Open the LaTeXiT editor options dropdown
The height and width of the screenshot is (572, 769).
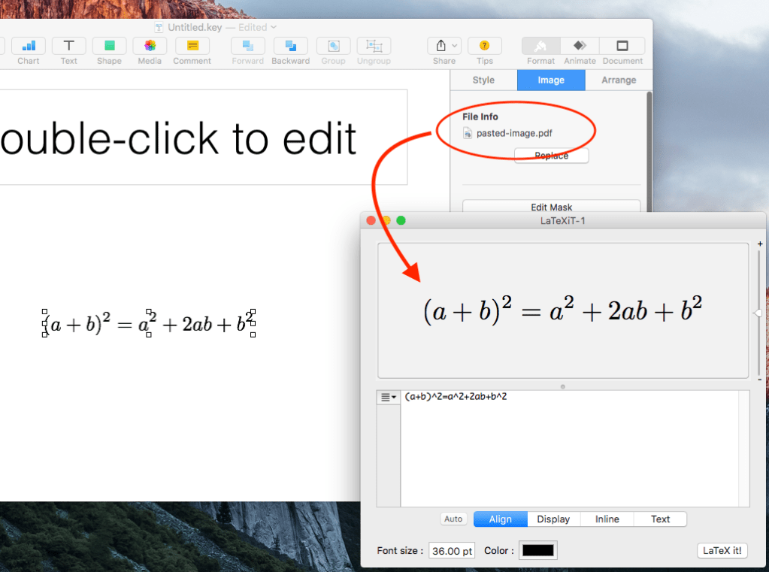point(388,398)
